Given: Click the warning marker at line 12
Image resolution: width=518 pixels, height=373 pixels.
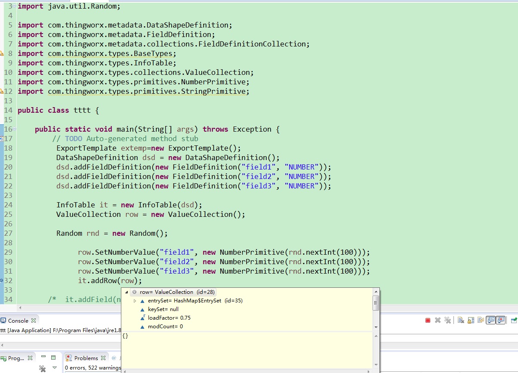Looking at the screenshot, I should [2, 91].
